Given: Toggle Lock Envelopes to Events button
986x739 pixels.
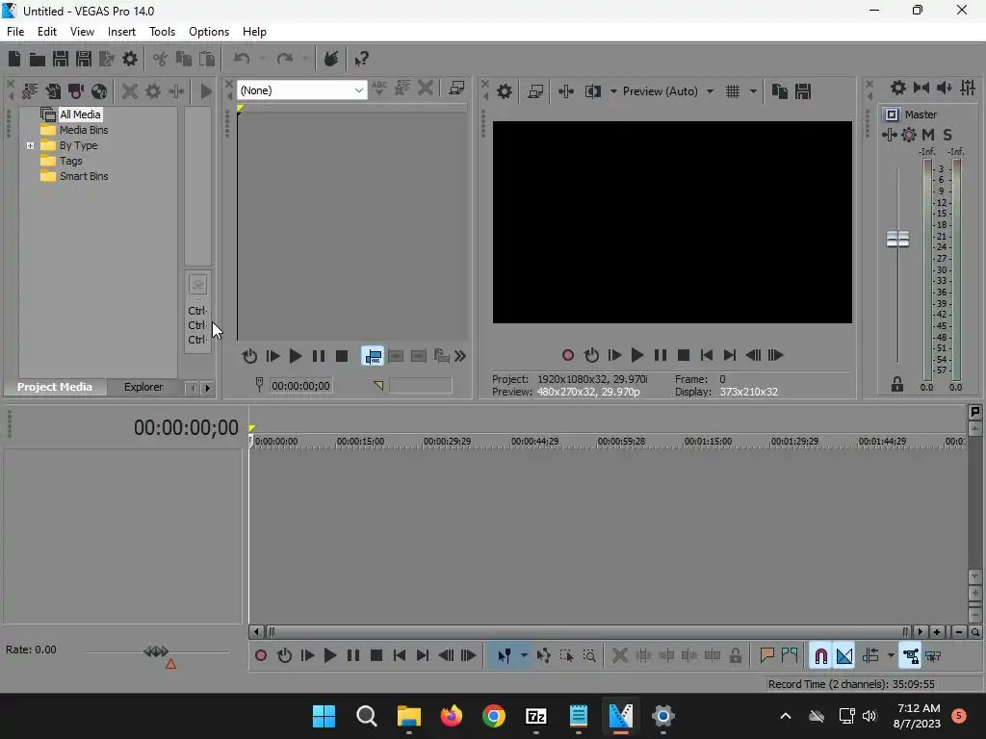Looking at the screenshot, I should (x=911, y=656).
